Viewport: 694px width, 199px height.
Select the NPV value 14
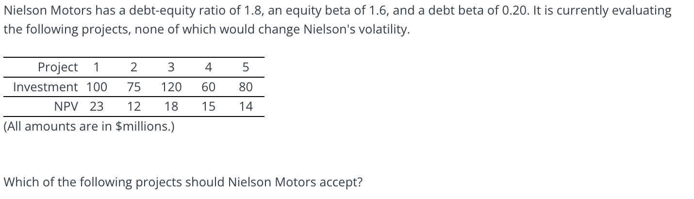click(246, 106)
